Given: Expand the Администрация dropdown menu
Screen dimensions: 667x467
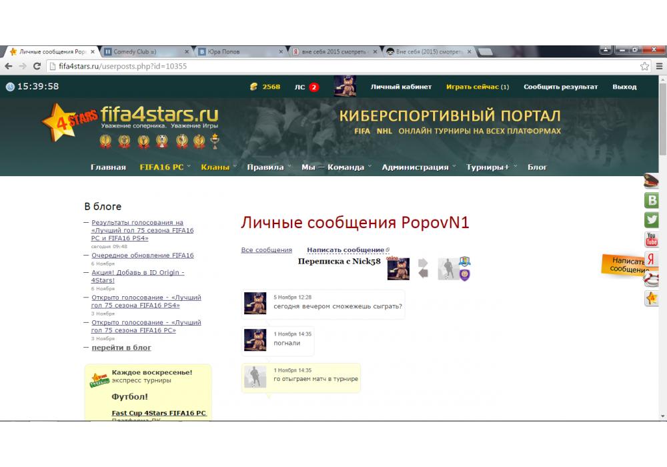Looking at the screenshot, I should coord(418,167).
